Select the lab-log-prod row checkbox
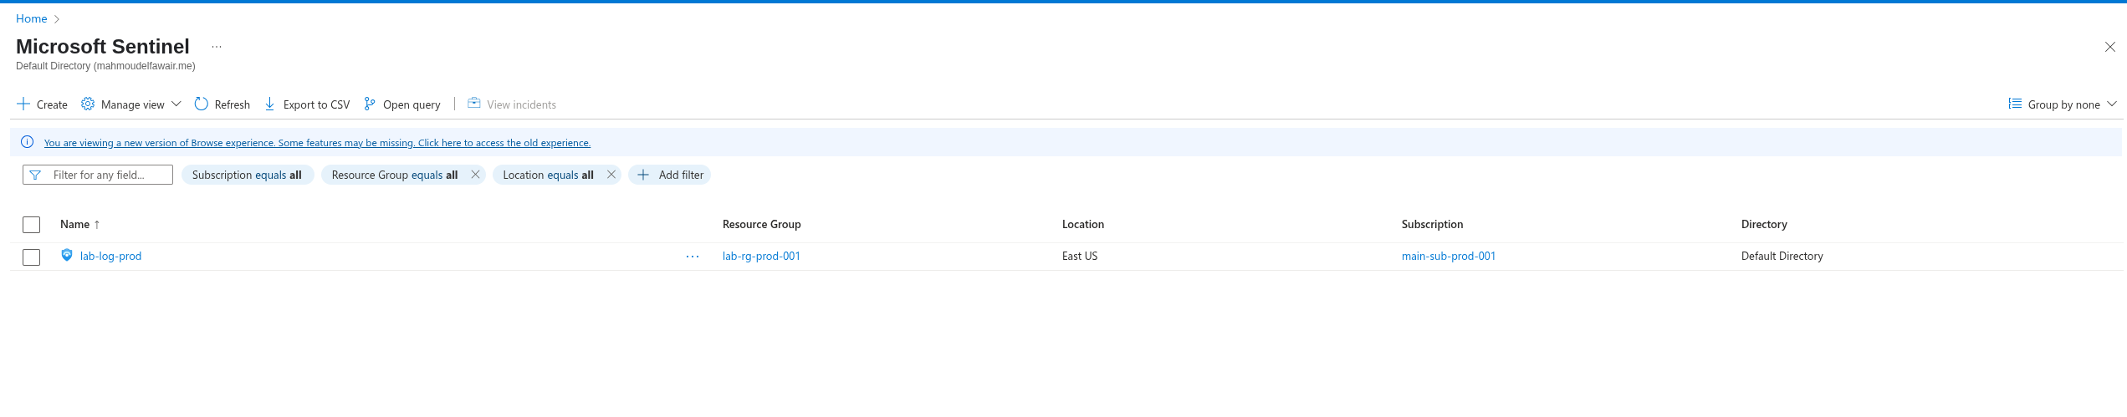This screenshot has height=417, width=2127. [32, 257]
